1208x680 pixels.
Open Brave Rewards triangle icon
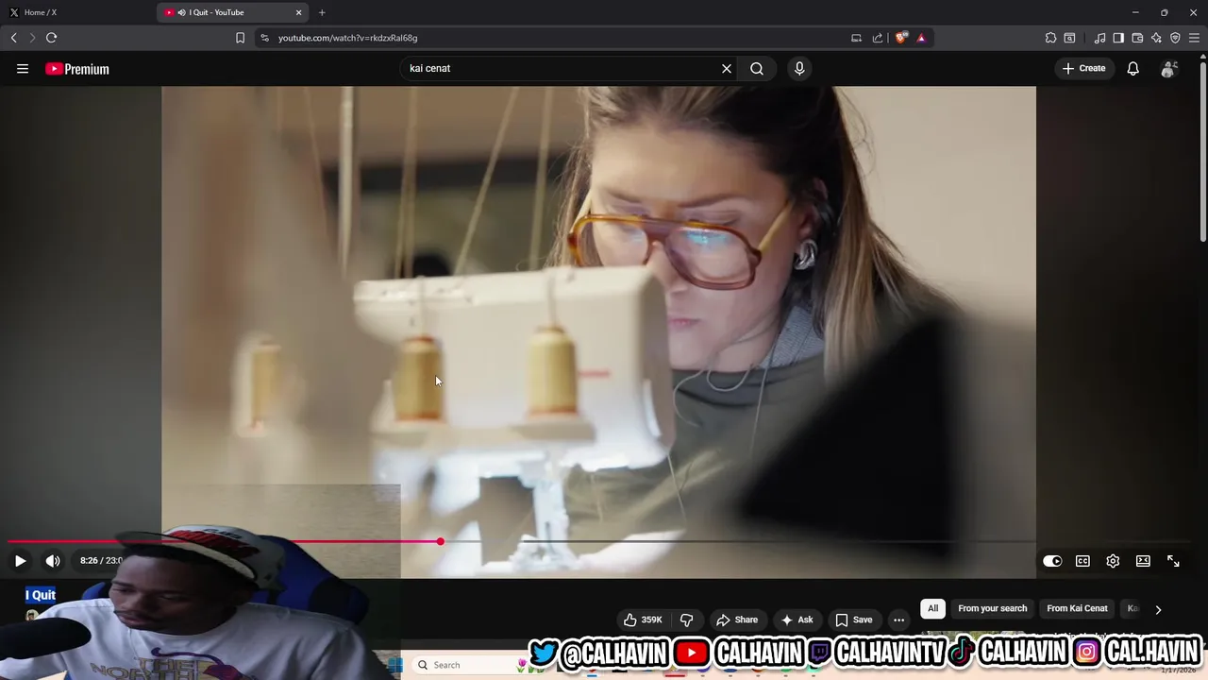(921, 38)
